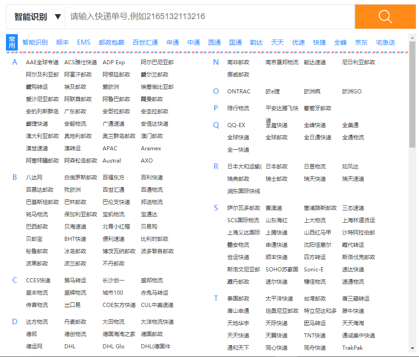Choose AAE全球专递 courier

pos(42,62)
